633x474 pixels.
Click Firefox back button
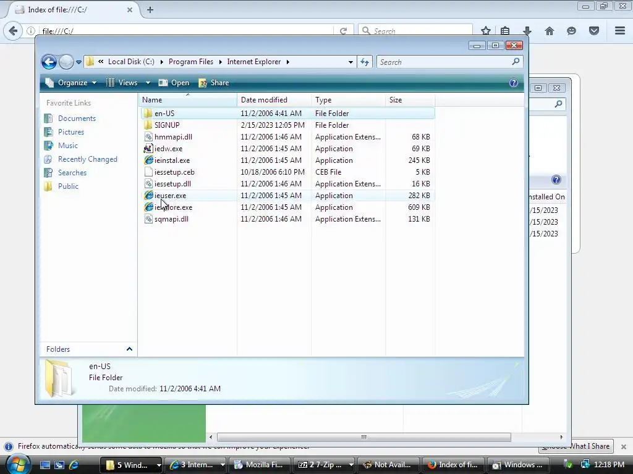[x=13, y=31]
